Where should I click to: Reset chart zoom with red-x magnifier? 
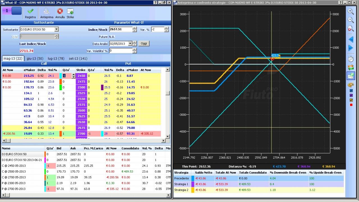point(351,29)
